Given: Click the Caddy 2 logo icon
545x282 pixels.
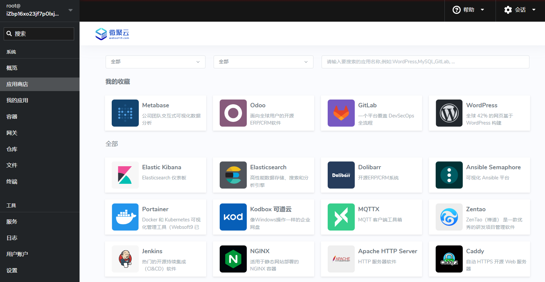Looking at the screenshot, I should pos(449,259).
